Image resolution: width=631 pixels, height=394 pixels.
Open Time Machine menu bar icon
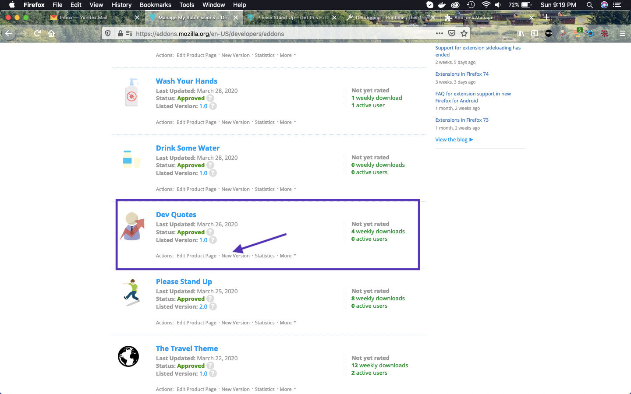(x=471, y=5)
